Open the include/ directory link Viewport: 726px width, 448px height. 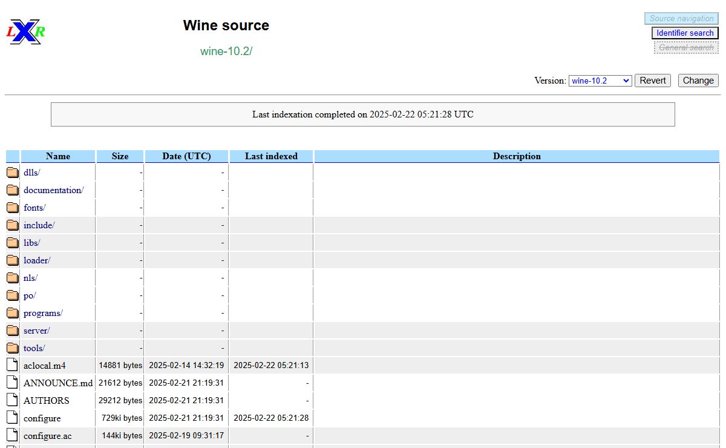click(39, 225)
